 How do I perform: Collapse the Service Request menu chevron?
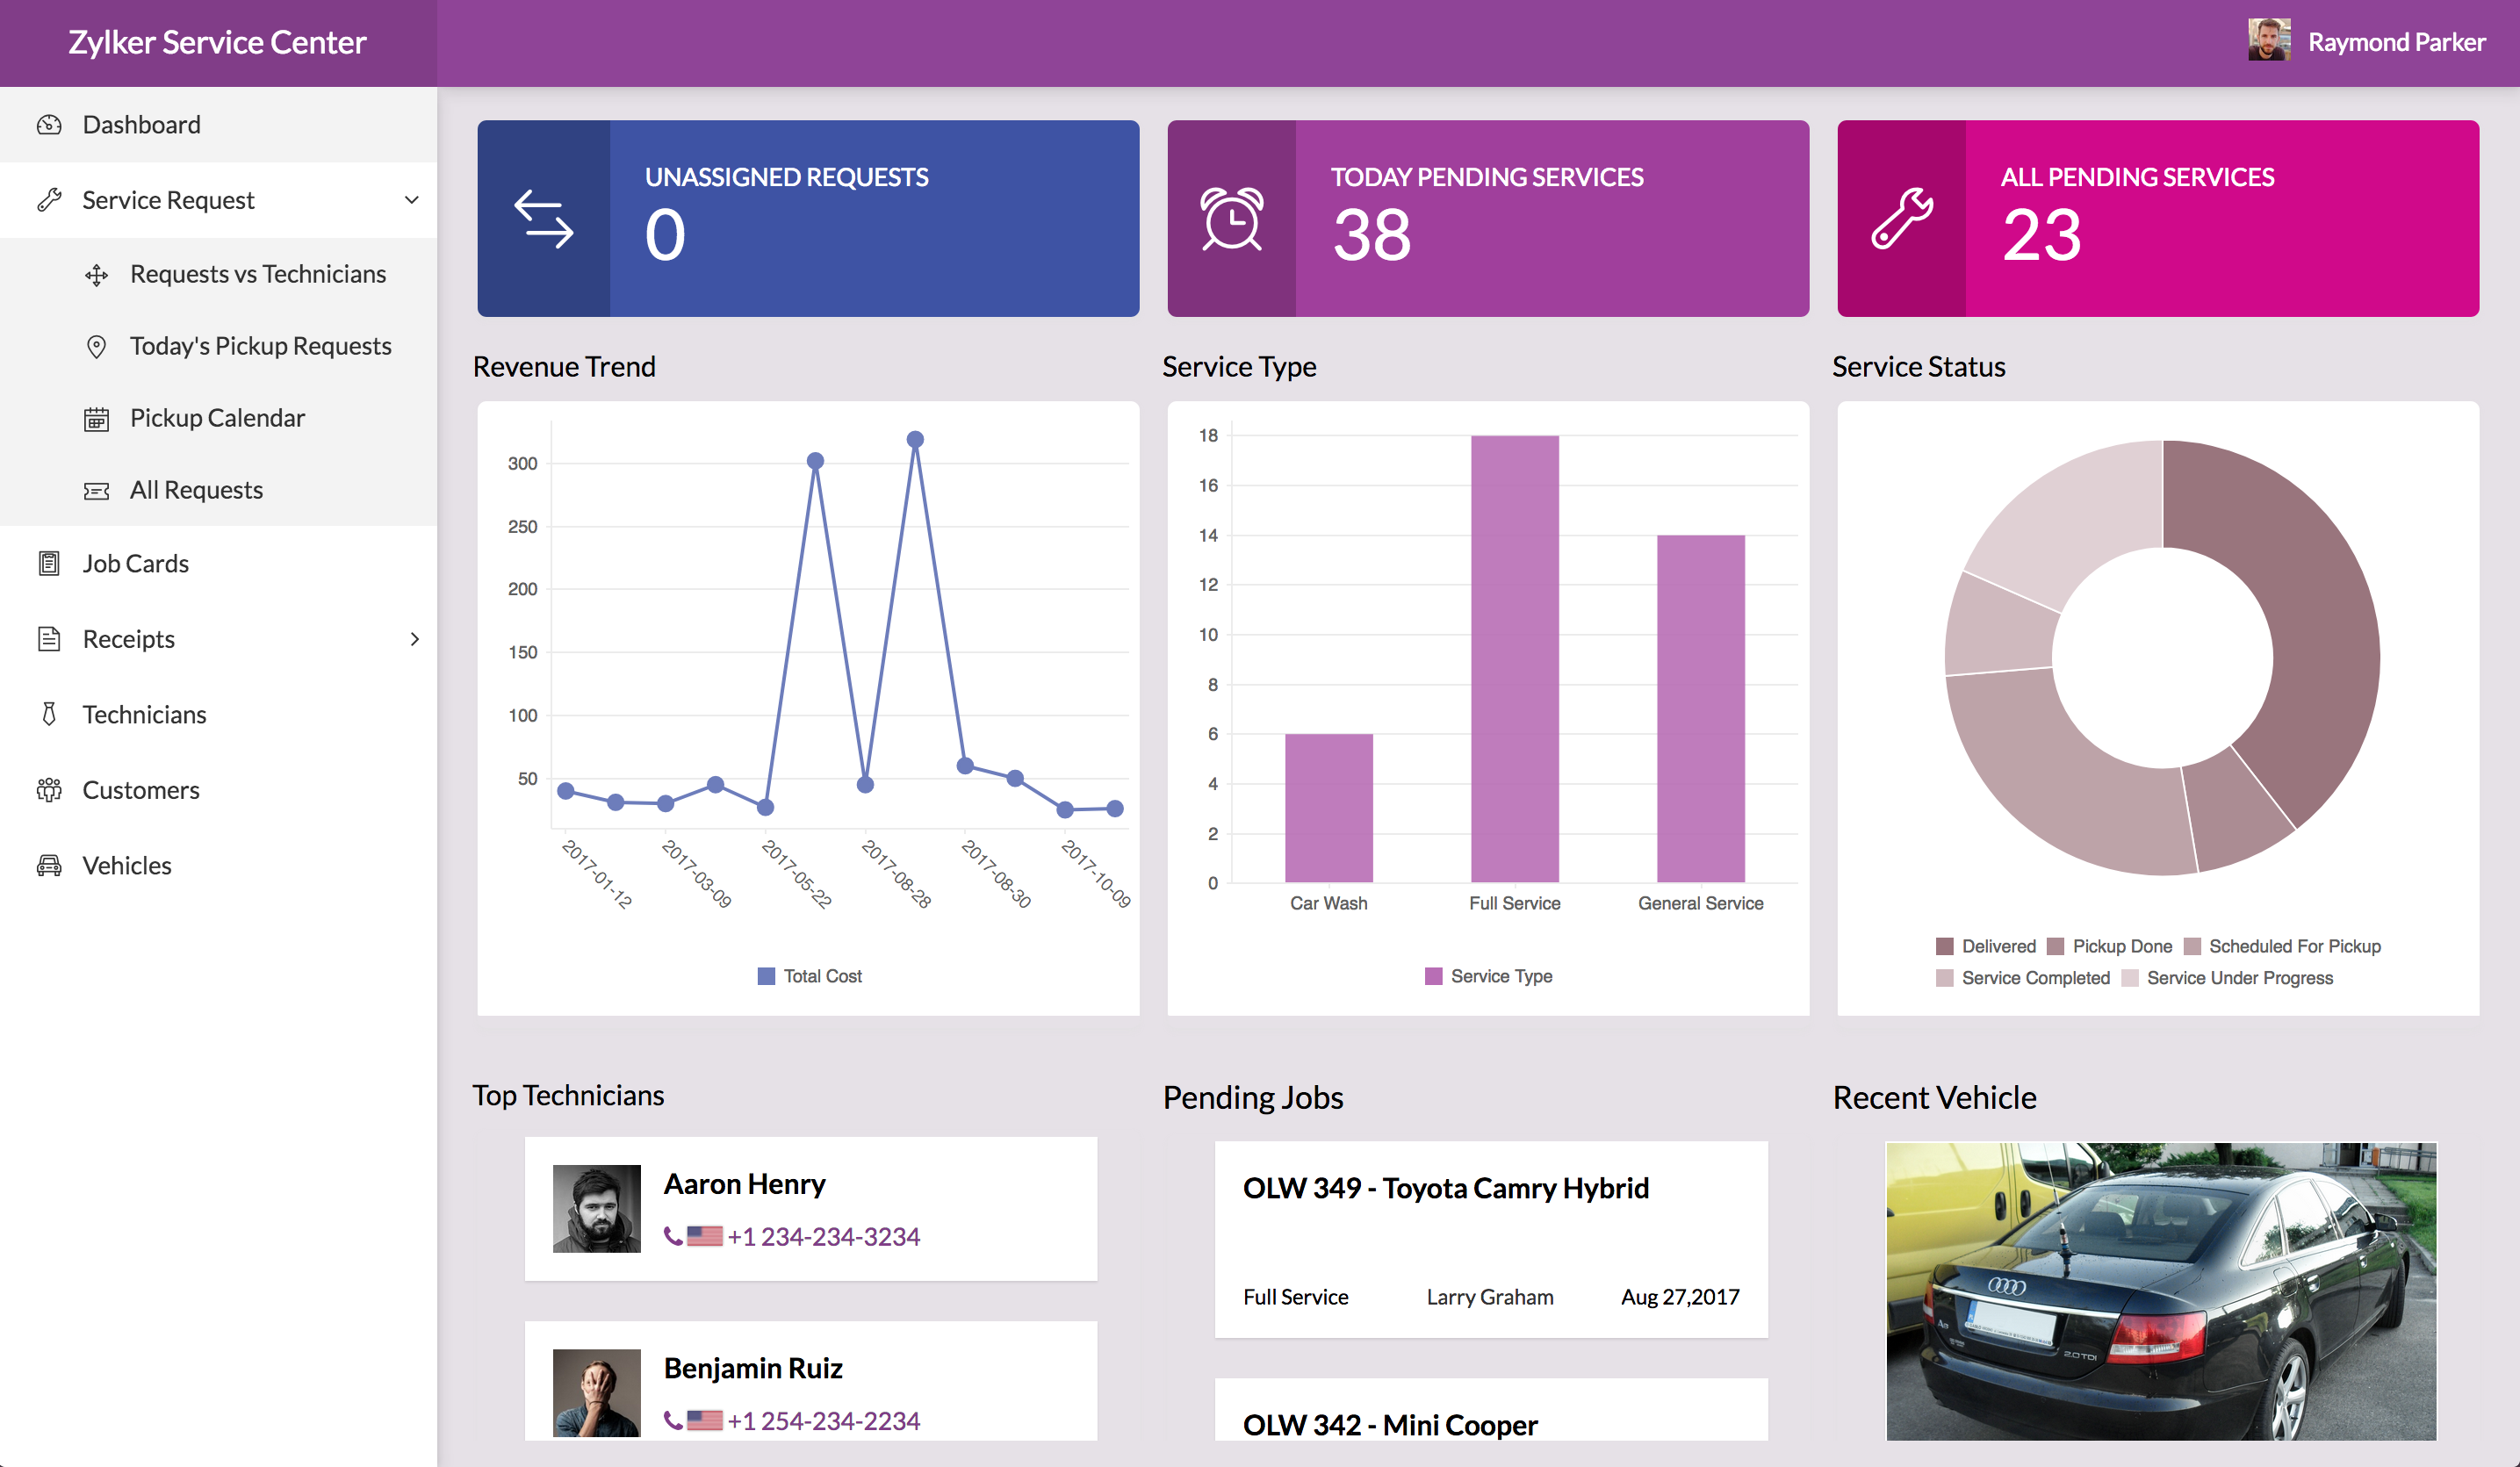[411, 200]
